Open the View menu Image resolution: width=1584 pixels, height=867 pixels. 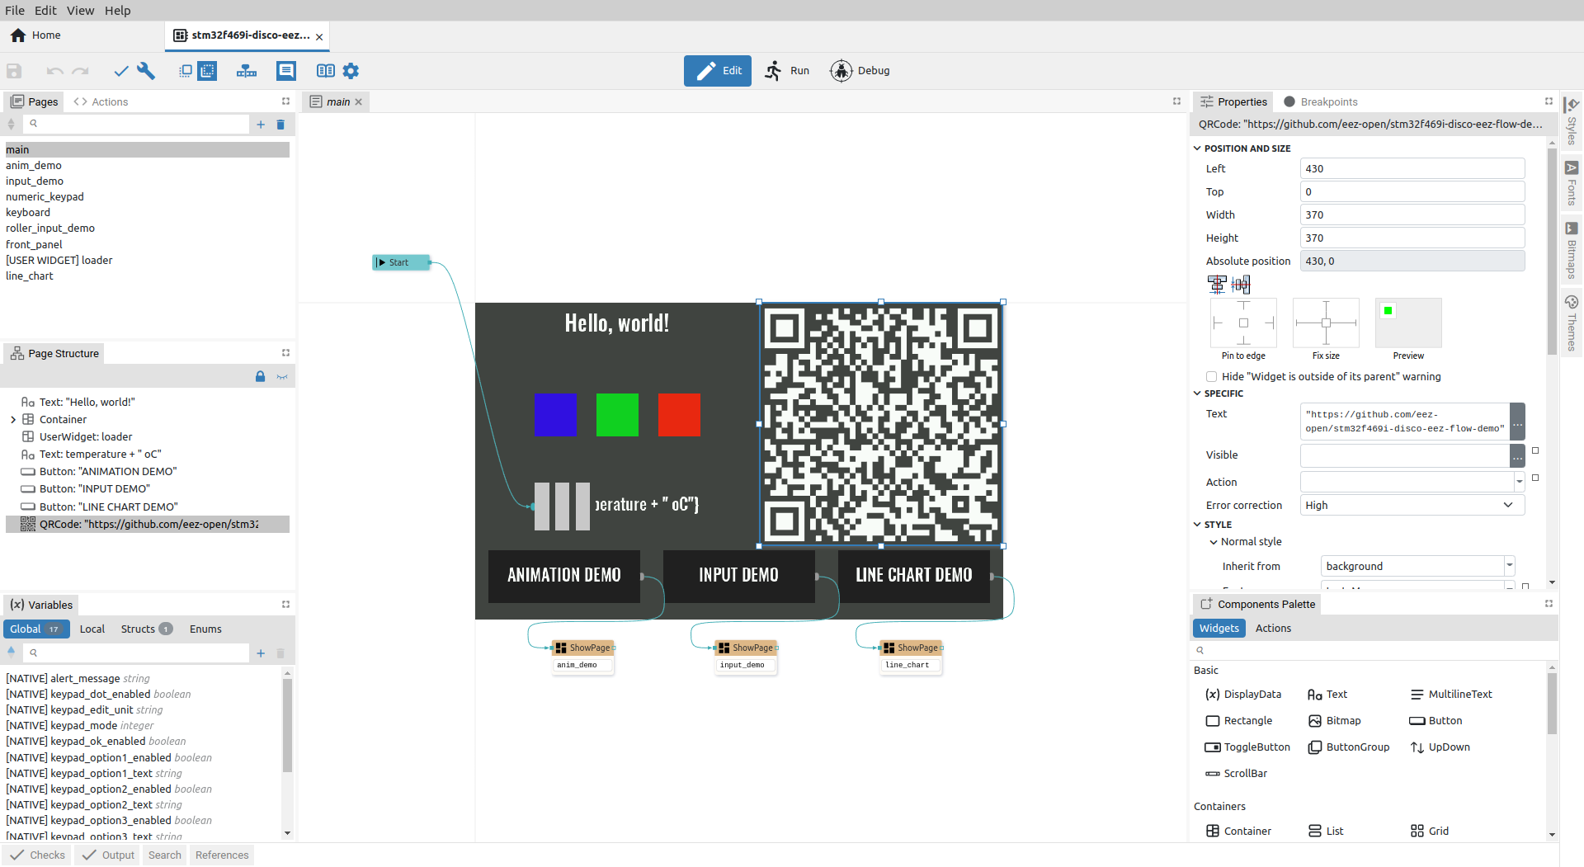[x=80, y=11]
